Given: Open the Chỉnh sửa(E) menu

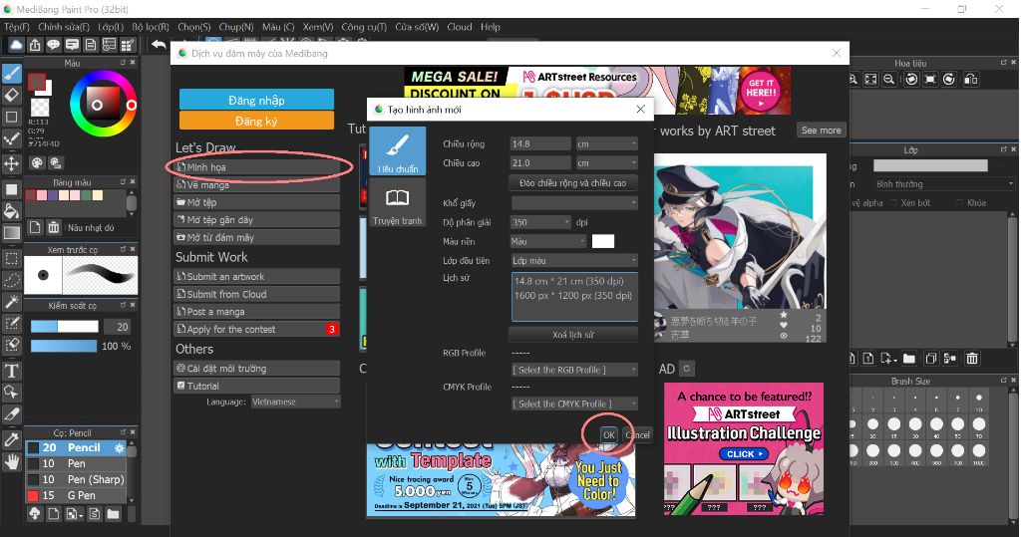Looking at the screenshot, I should [x=64, y=27].
